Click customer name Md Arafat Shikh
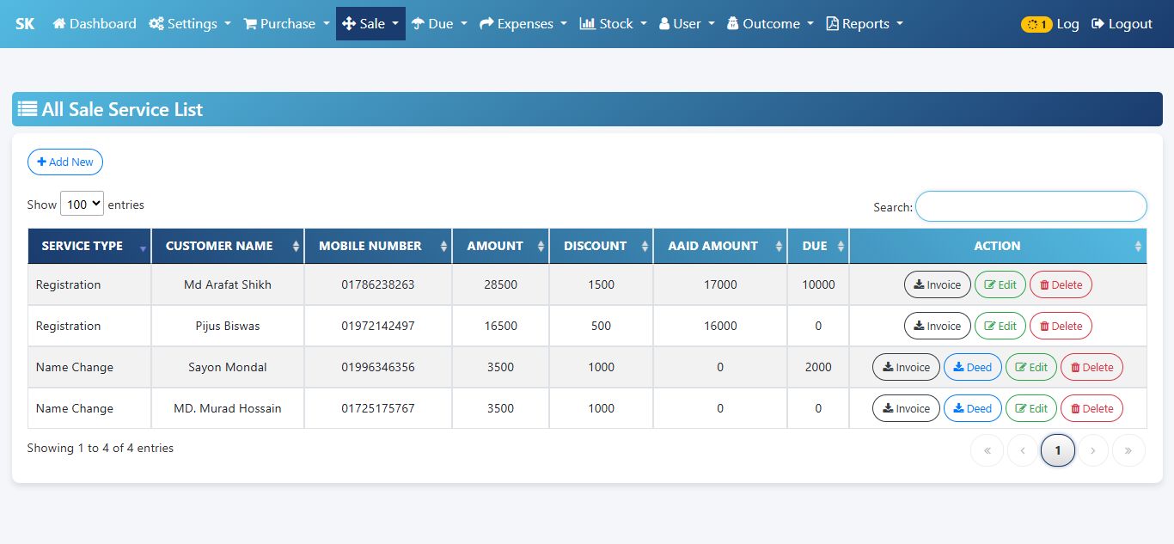1174x544 pixels. (x=228, y=284)
